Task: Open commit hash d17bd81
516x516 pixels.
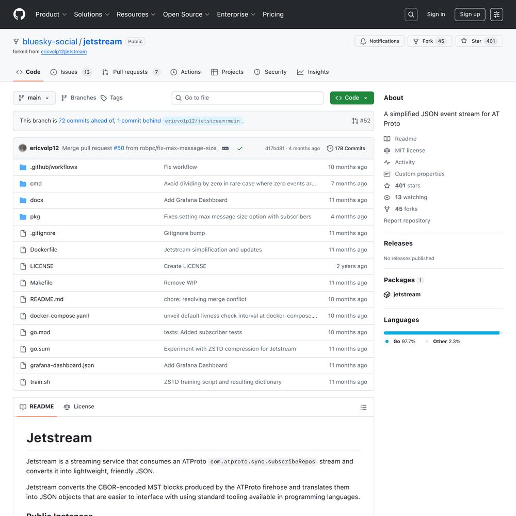Action: [x=275, y=149]
